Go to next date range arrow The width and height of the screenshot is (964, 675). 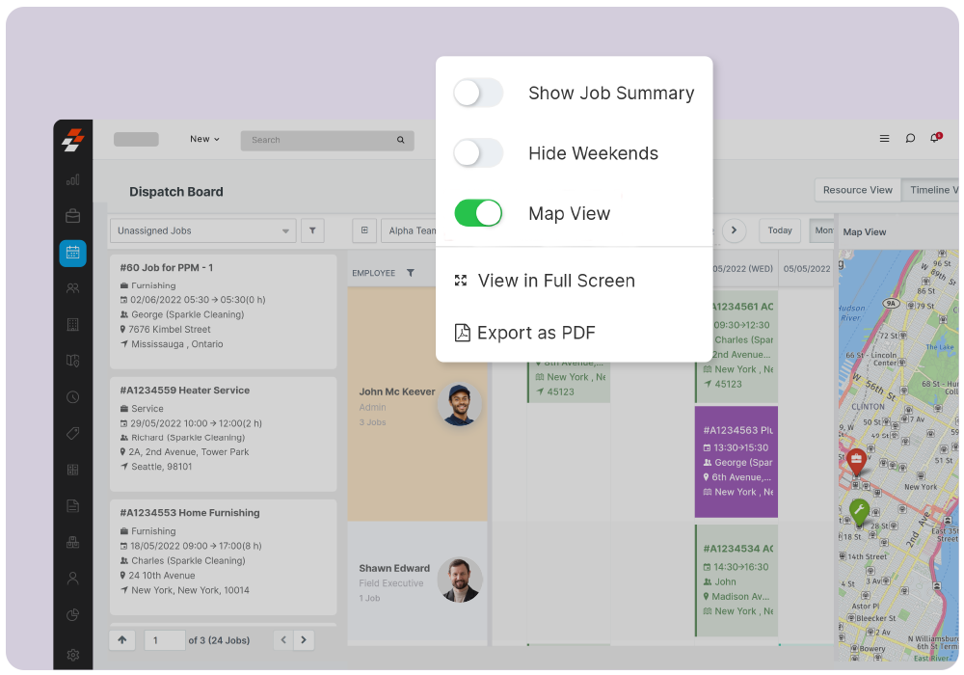coord(734,230)
